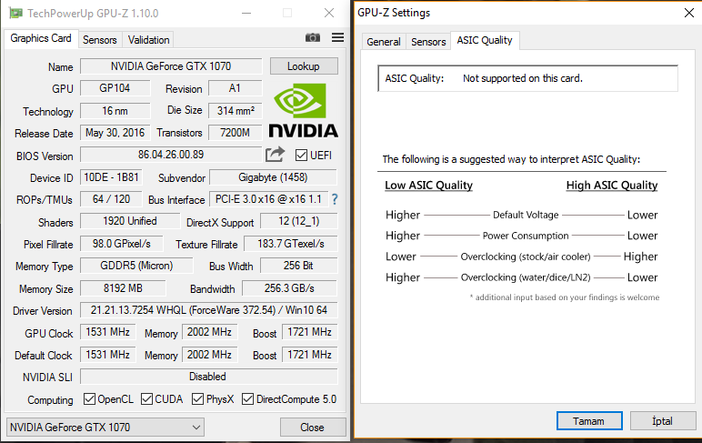Viewport: 702px width, 443px height.
Task: Cancel settings with the İptal button
Action: tap(662, 421)
